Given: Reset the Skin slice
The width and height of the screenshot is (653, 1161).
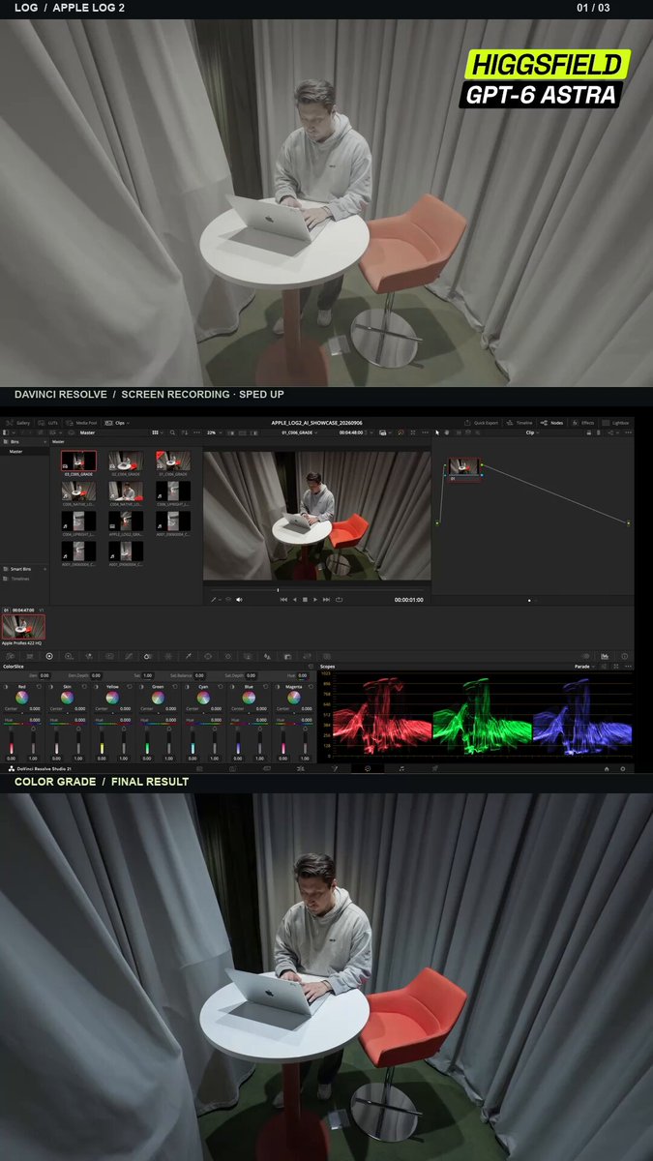Looking at the screenshot, I should click(x=85, y=686).
